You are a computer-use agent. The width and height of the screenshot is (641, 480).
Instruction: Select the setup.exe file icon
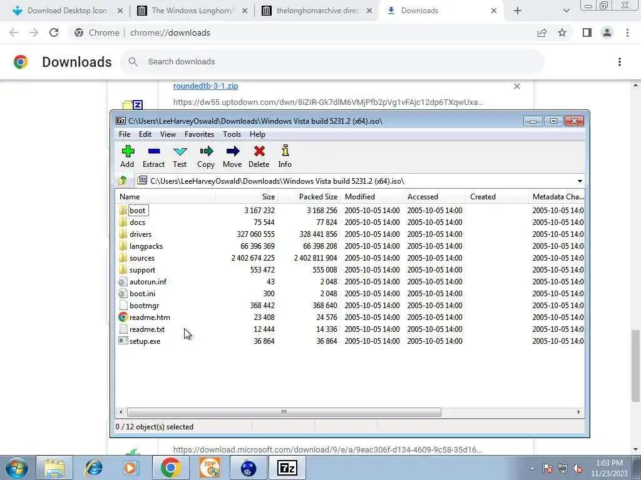click(x=123, y=341)
